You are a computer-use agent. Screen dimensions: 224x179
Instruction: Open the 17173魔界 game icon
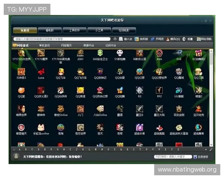point(41,55)
